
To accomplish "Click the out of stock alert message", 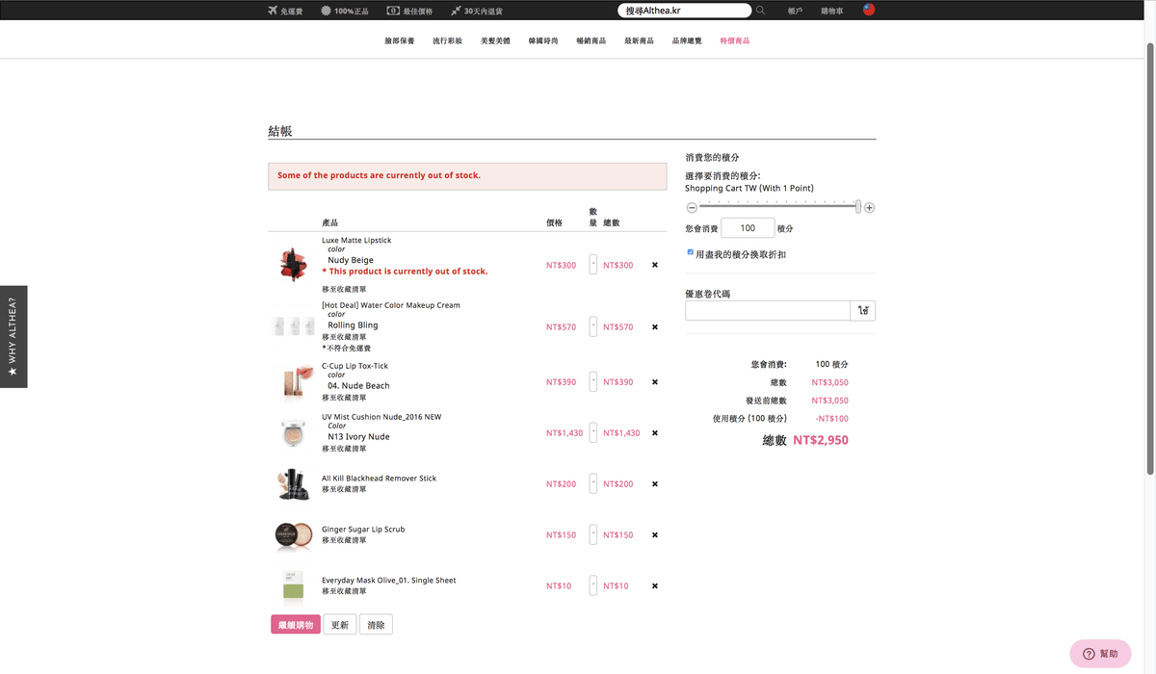I will 467,176.
